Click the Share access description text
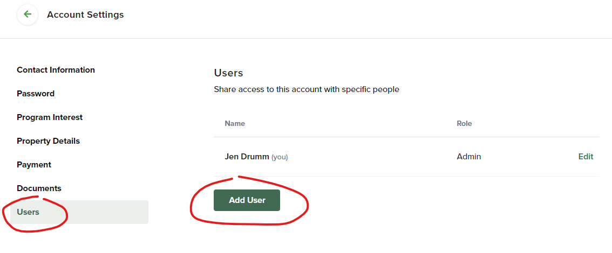The image size is (612, 253). pyautogui.click(x=307, y=89)
